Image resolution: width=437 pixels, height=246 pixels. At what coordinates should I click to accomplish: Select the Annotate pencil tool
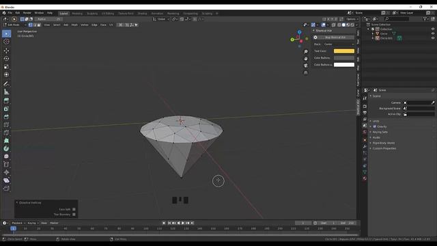pyautogui.click(x=6, y=83)
